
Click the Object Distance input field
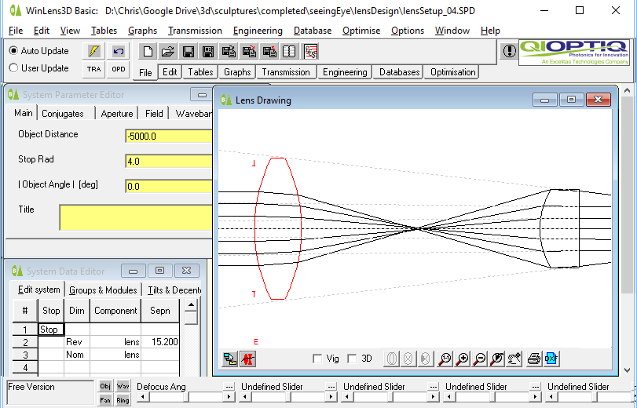(168, 136)
